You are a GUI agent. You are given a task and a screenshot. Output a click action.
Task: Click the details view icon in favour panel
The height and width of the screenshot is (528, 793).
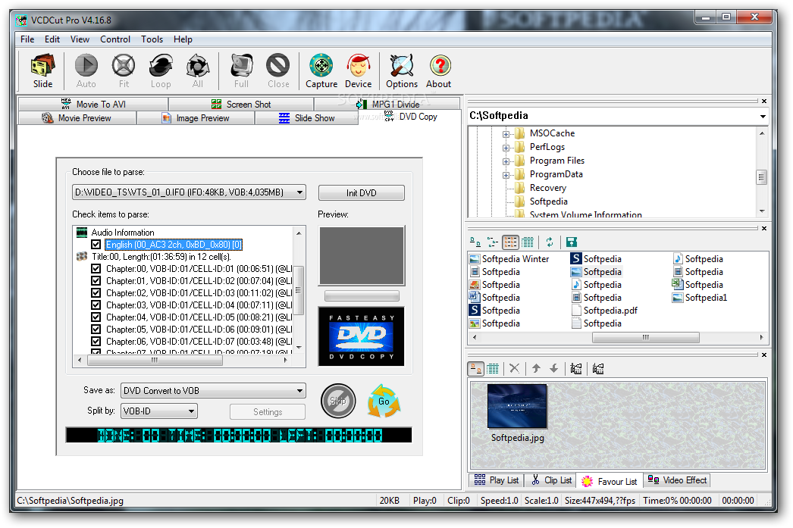click(x=493, y=369)
